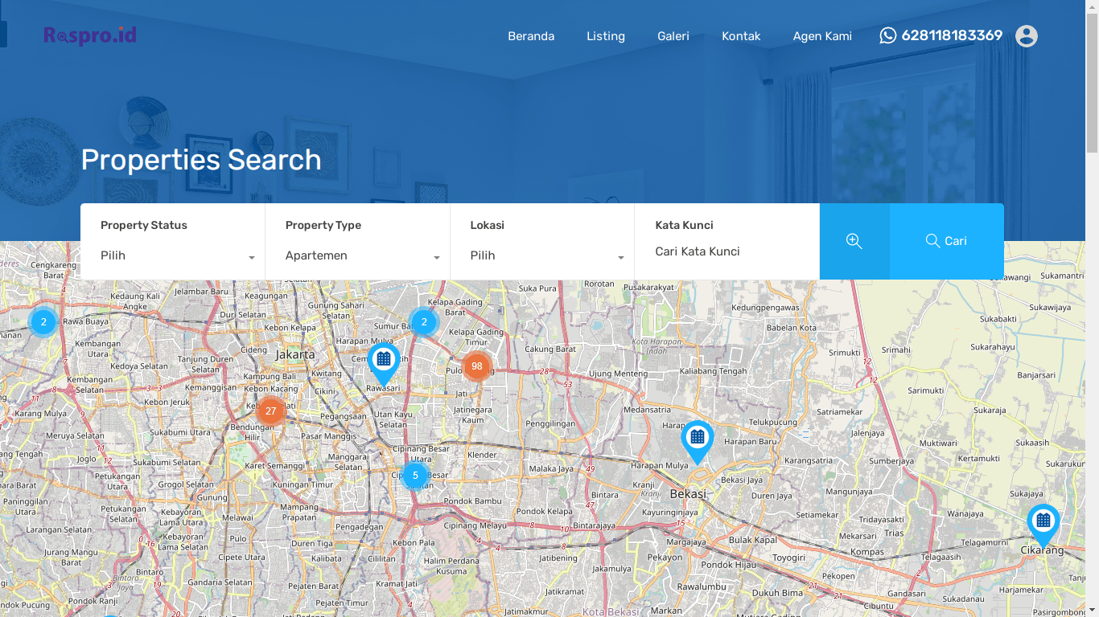Click the orange cluster marker showing 98

click(x=477, y=366)
